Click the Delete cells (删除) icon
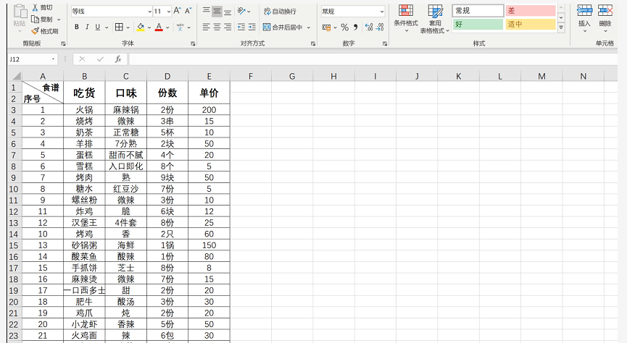 pos(605,11)
